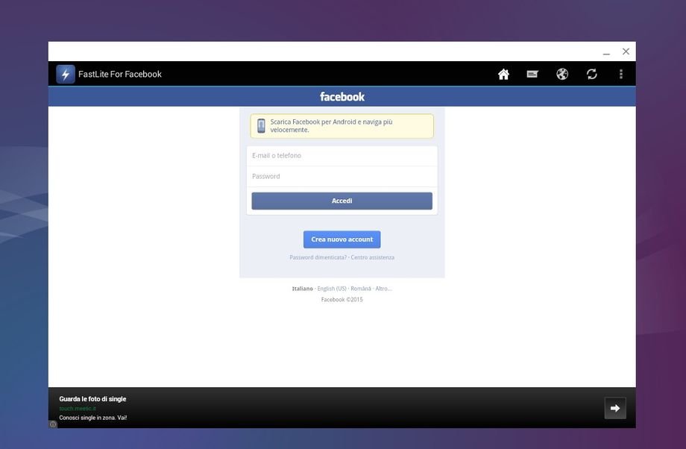The image size is (686, 449).
Task: Open the Centro assistenza link
Action: tap(372, 257)
